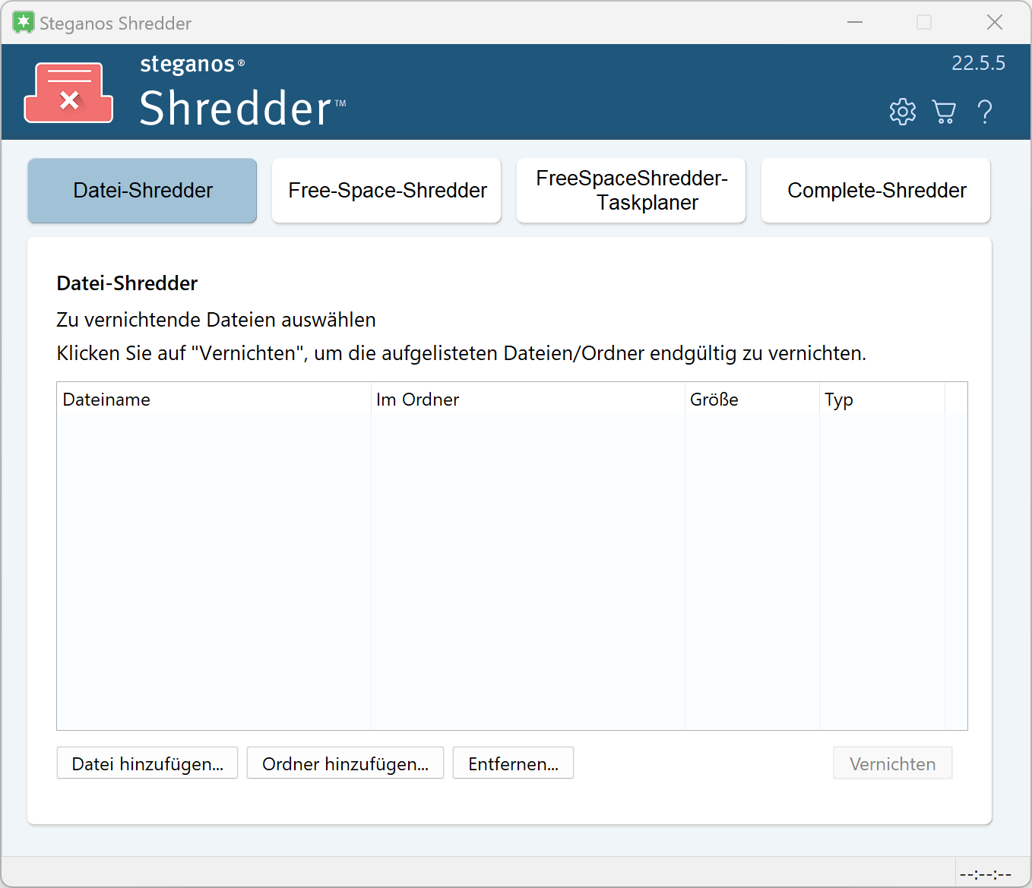This screenshot has width=1032, height=888.
Task: Click the version number 22.5.5
Action: [x=979, y=63]
